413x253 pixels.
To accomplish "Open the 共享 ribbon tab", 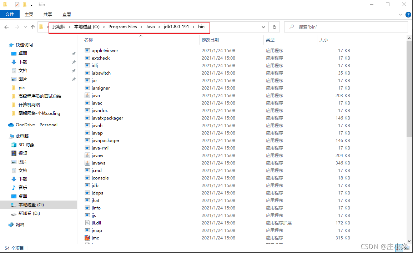I will [x=48, y=15].
